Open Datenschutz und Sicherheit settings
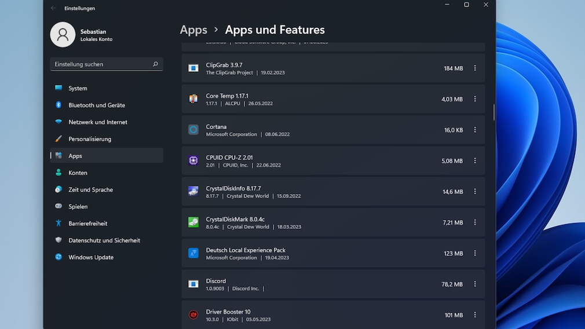The image size is (585, 329). coord(104,240)
